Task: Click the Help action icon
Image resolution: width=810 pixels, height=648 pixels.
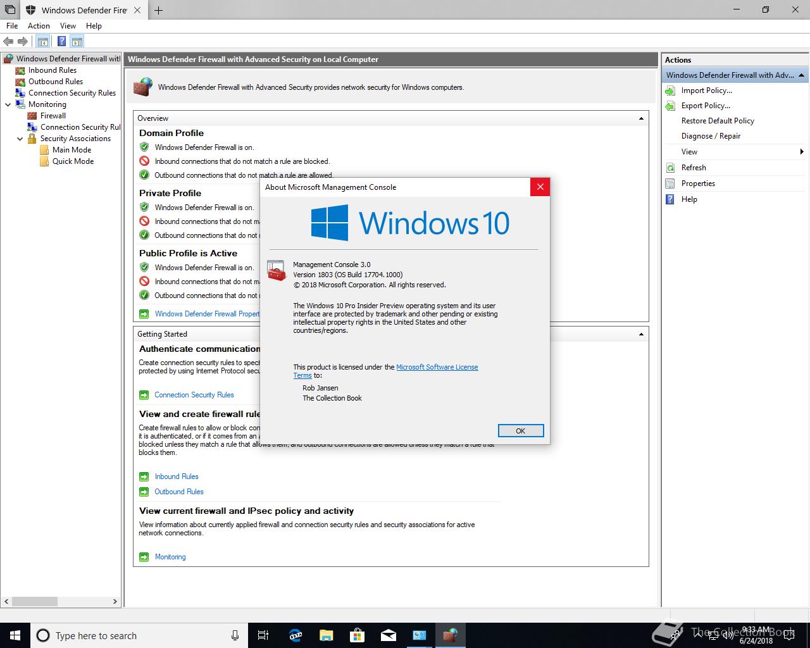Action: (670, 199)
